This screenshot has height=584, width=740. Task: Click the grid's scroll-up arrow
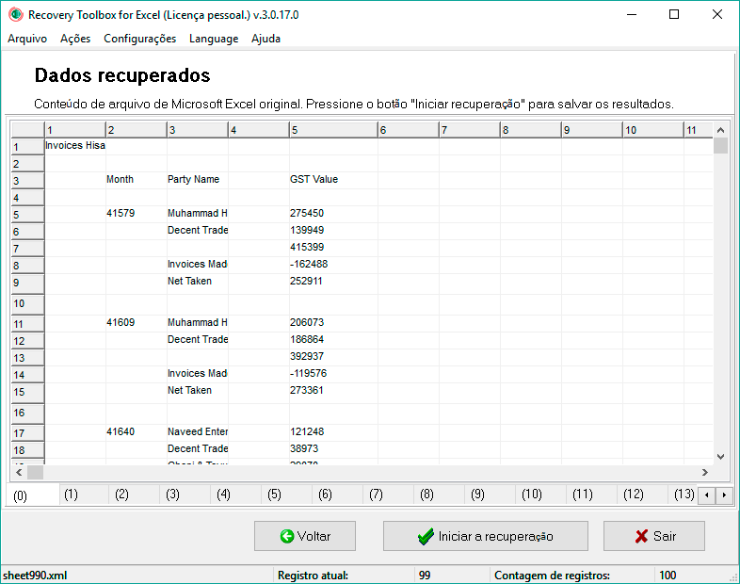point(721,130)
